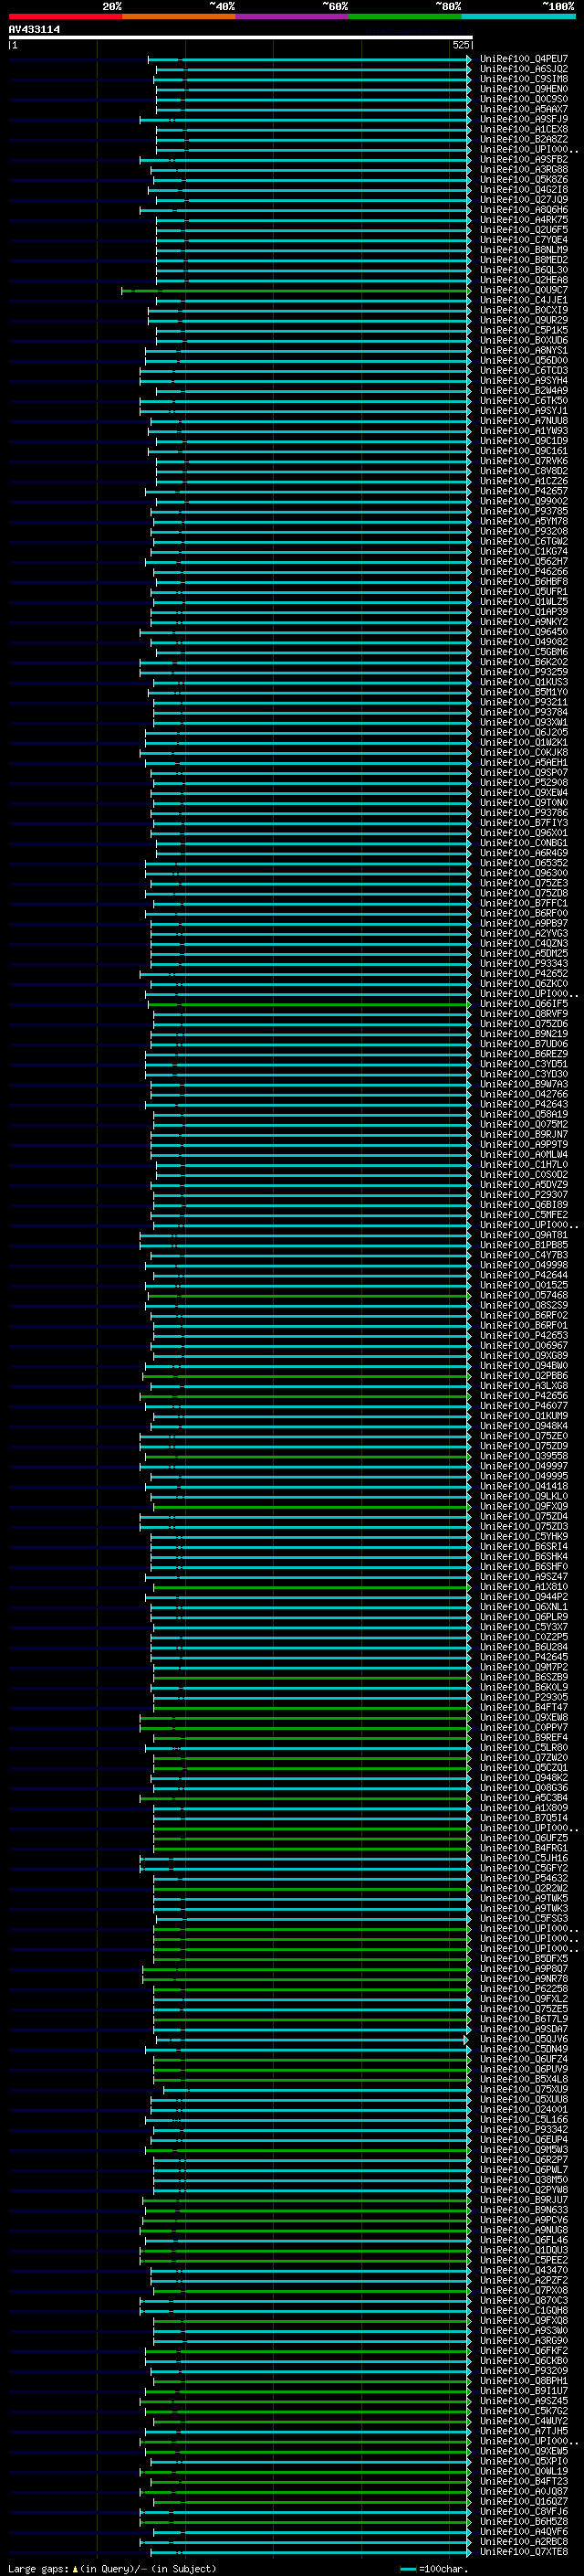The width and height of the screenshot is (584, 2576).
Task: Click the UniRef100_B6QL30 label
Action: click(x=524, y=270)
